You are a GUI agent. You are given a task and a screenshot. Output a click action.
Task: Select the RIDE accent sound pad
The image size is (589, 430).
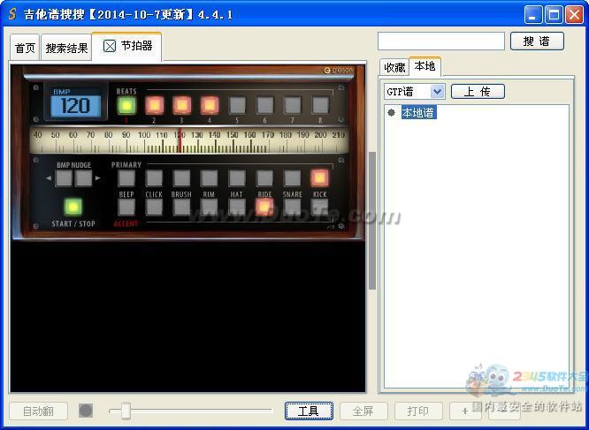click(x=264, y=207)
